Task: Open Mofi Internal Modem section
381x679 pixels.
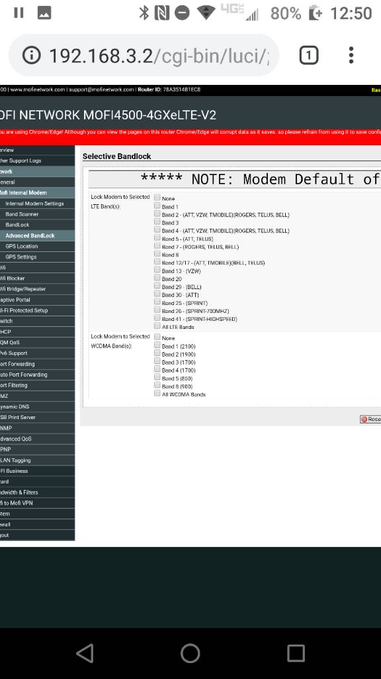Action: [37, 193]
